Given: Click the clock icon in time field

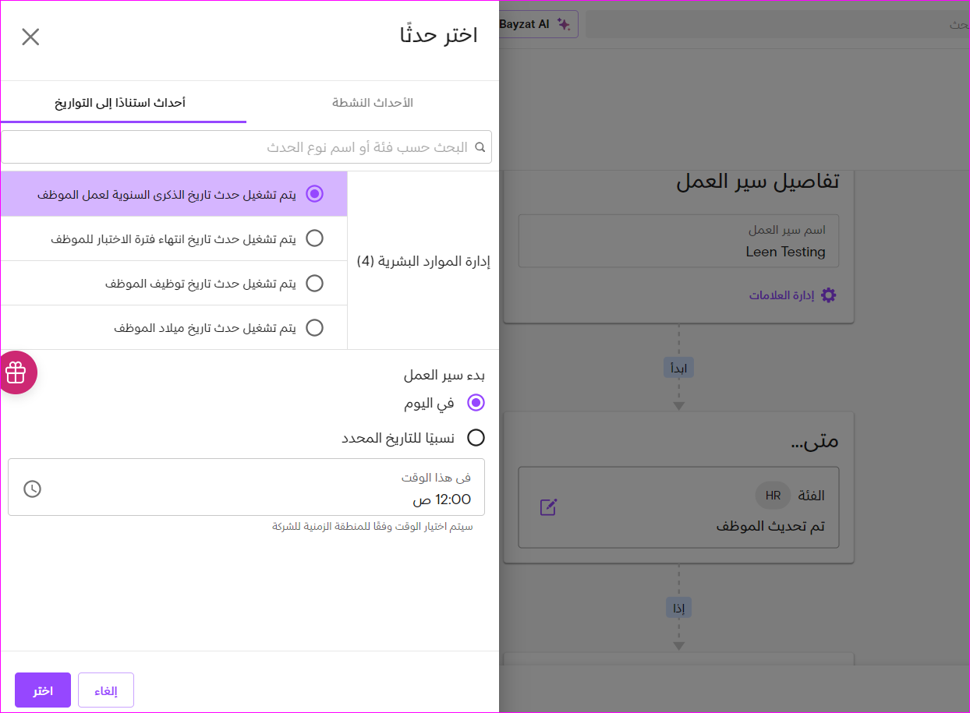Looking at the screenshot, I should [x=32, y=489].
